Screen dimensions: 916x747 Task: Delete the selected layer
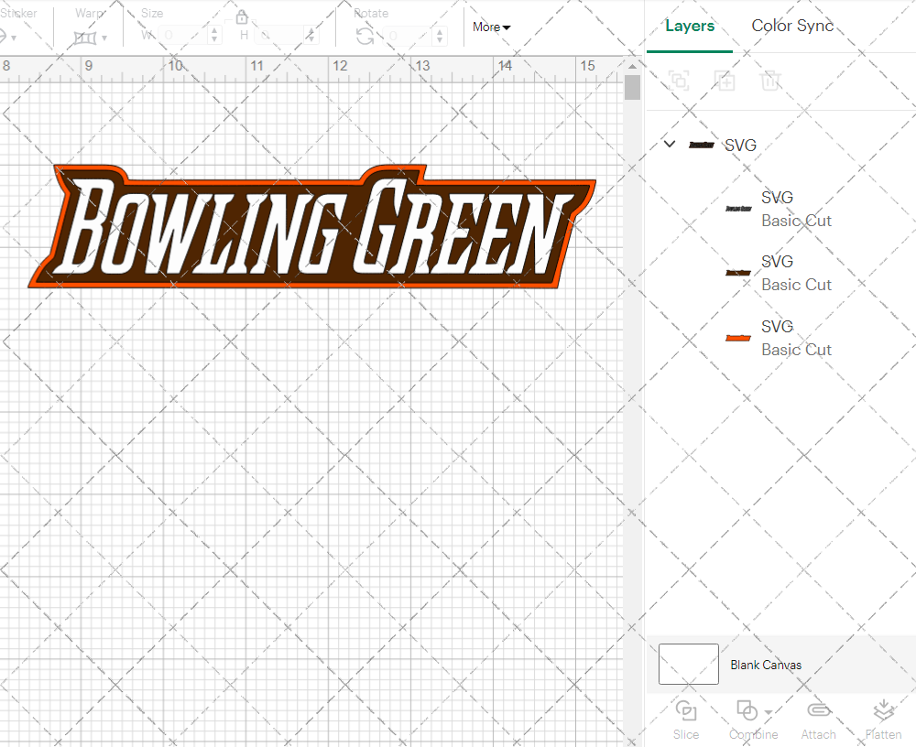pyautogui.click(x=770, y=81)
